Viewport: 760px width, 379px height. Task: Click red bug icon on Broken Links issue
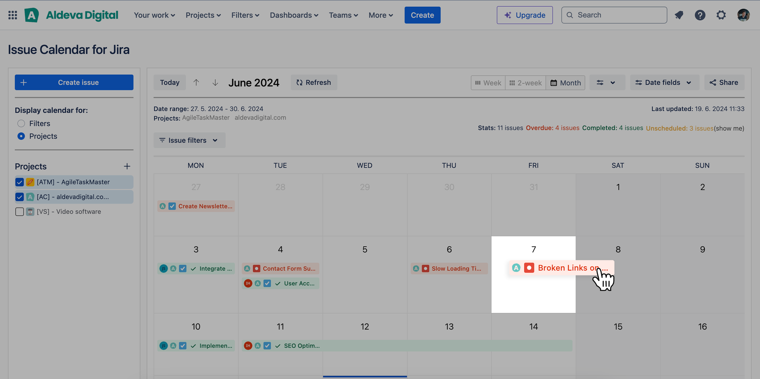pos(529,268)
